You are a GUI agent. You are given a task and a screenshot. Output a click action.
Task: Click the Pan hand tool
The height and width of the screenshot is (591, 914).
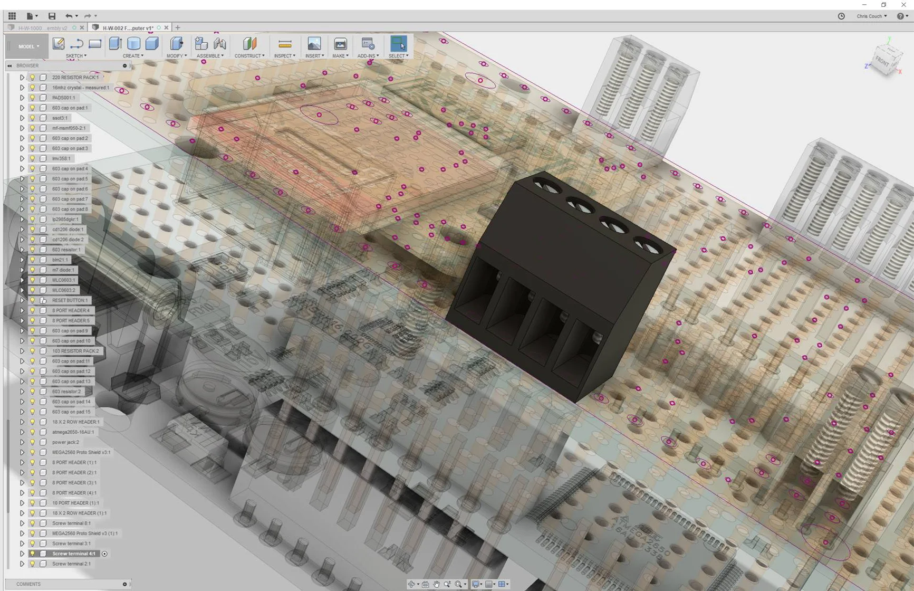[436, 584]
